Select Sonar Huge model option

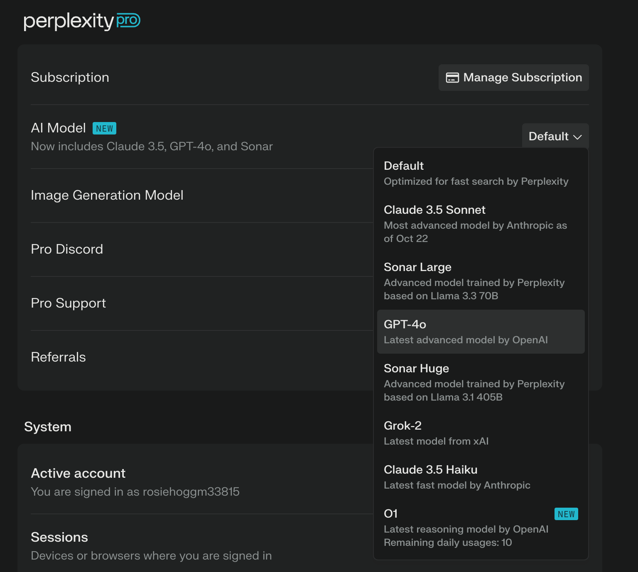coord(481,382)
